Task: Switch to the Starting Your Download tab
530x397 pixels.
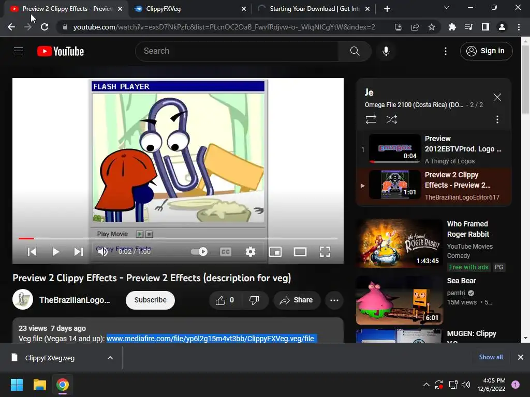Action: pos(314,9)
